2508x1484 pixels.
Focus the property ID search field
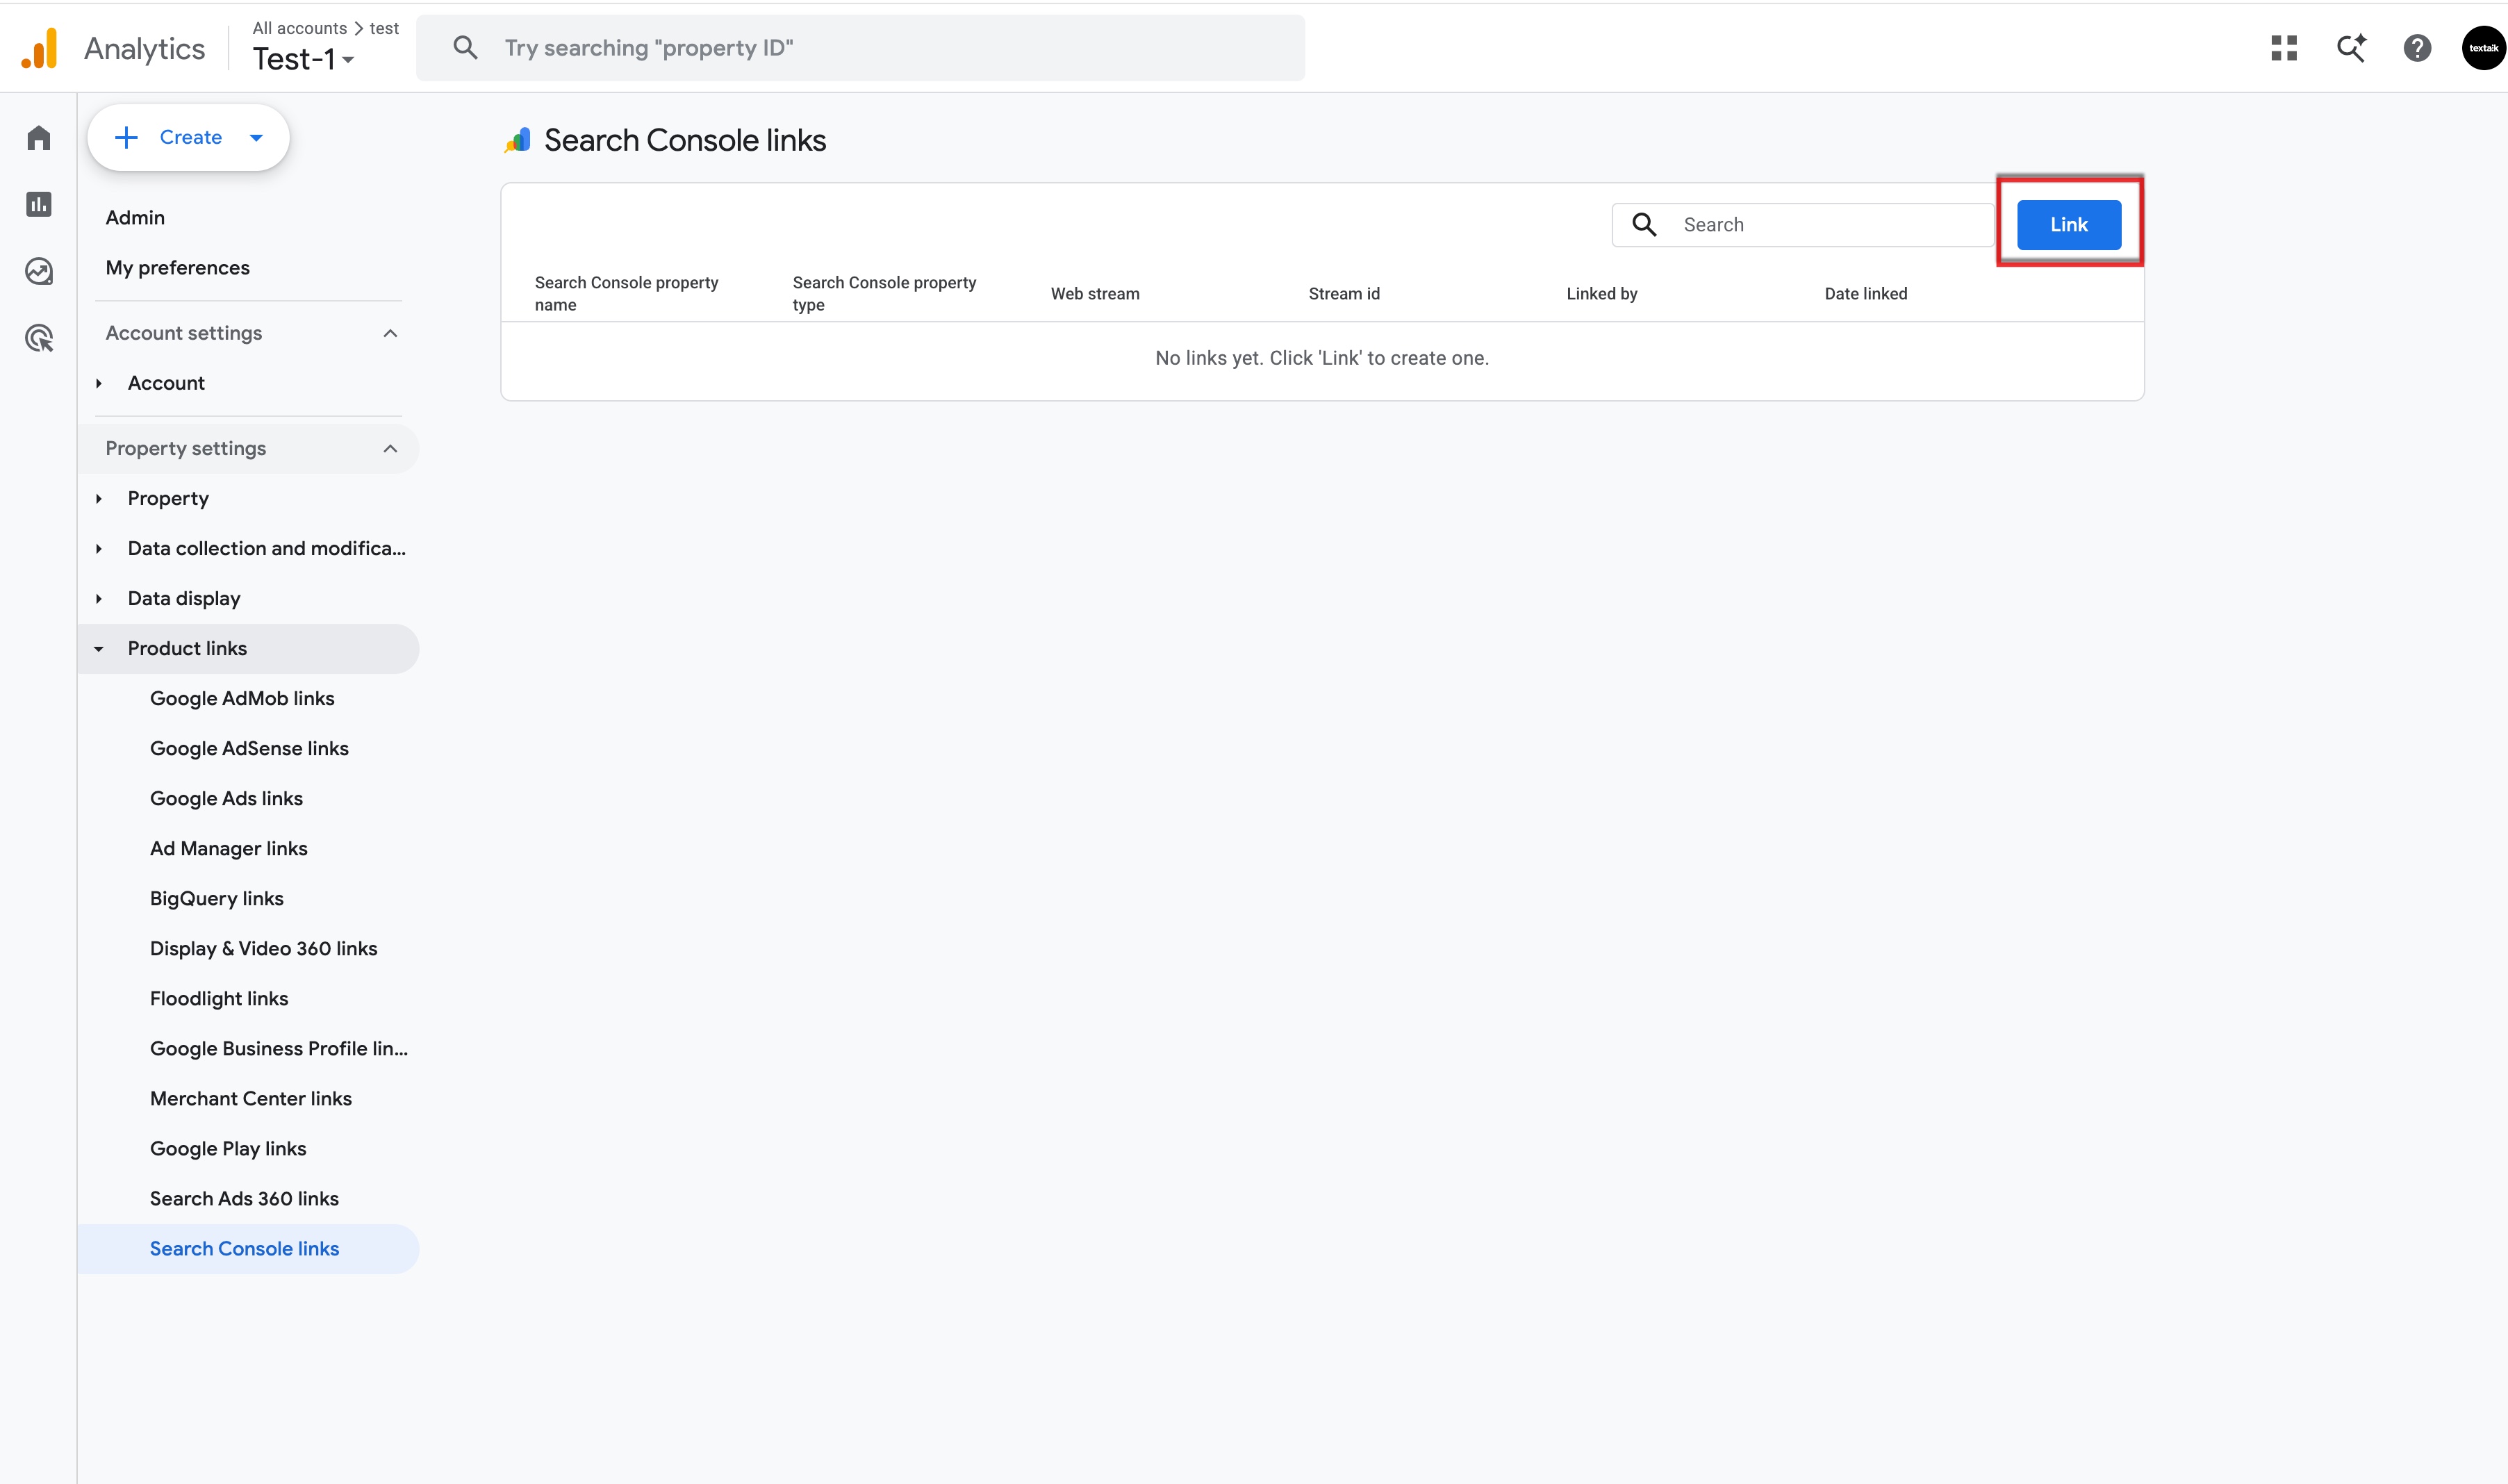click(x=860, y=48)
